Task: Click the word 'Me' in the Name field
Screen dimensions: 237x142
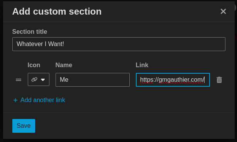Action: (64, 80)
